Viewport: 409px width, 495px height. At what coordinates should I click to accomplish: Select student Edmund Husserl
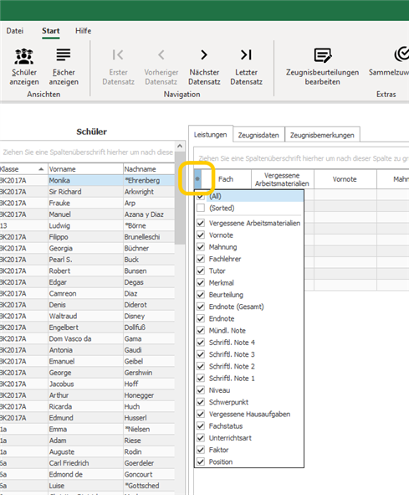[x=87, y=418]
